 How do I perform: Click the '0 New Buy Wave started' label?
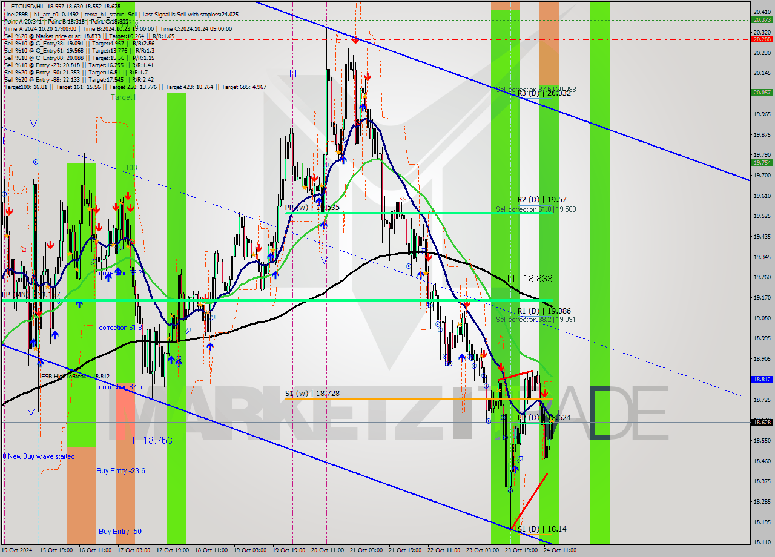39,456
